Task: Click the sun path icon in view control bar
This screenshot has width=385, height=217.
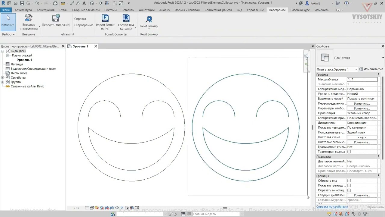Action: (x=97, y=208)
